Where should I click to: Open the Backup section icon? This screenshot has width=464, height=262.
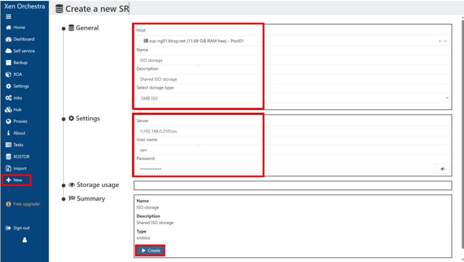pos(8,63)
